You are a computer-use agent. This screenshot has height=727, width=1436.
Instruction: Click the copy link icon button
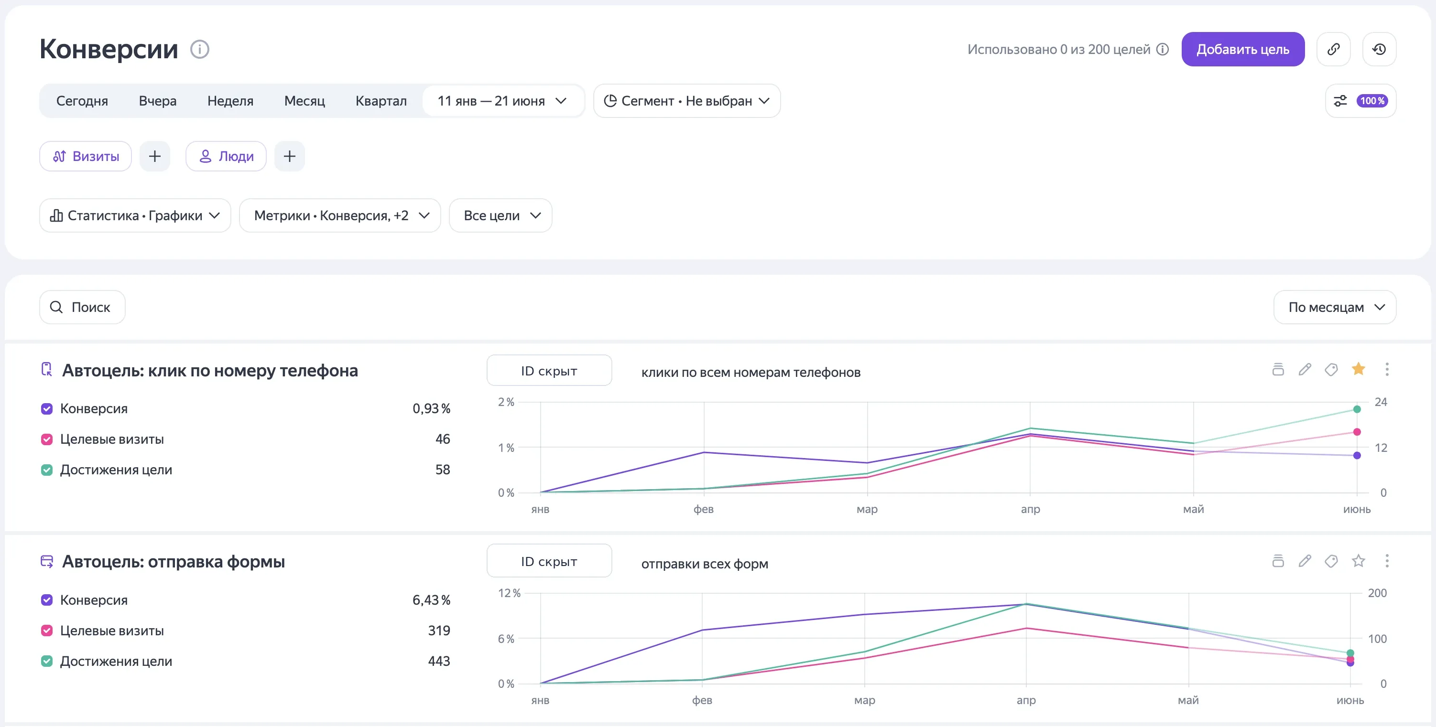pos(1333,49)
